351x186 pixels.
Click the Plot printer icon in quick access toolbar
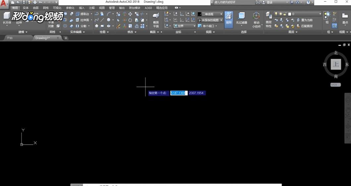35,2
